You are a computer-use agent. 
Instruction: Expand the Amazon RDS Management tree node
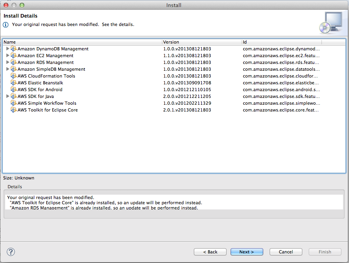click(8, 62)
